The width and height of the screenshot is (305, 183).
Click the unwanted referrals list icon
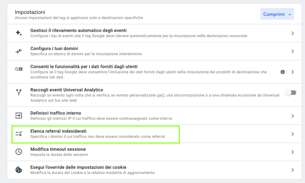(x=19, y=134)
